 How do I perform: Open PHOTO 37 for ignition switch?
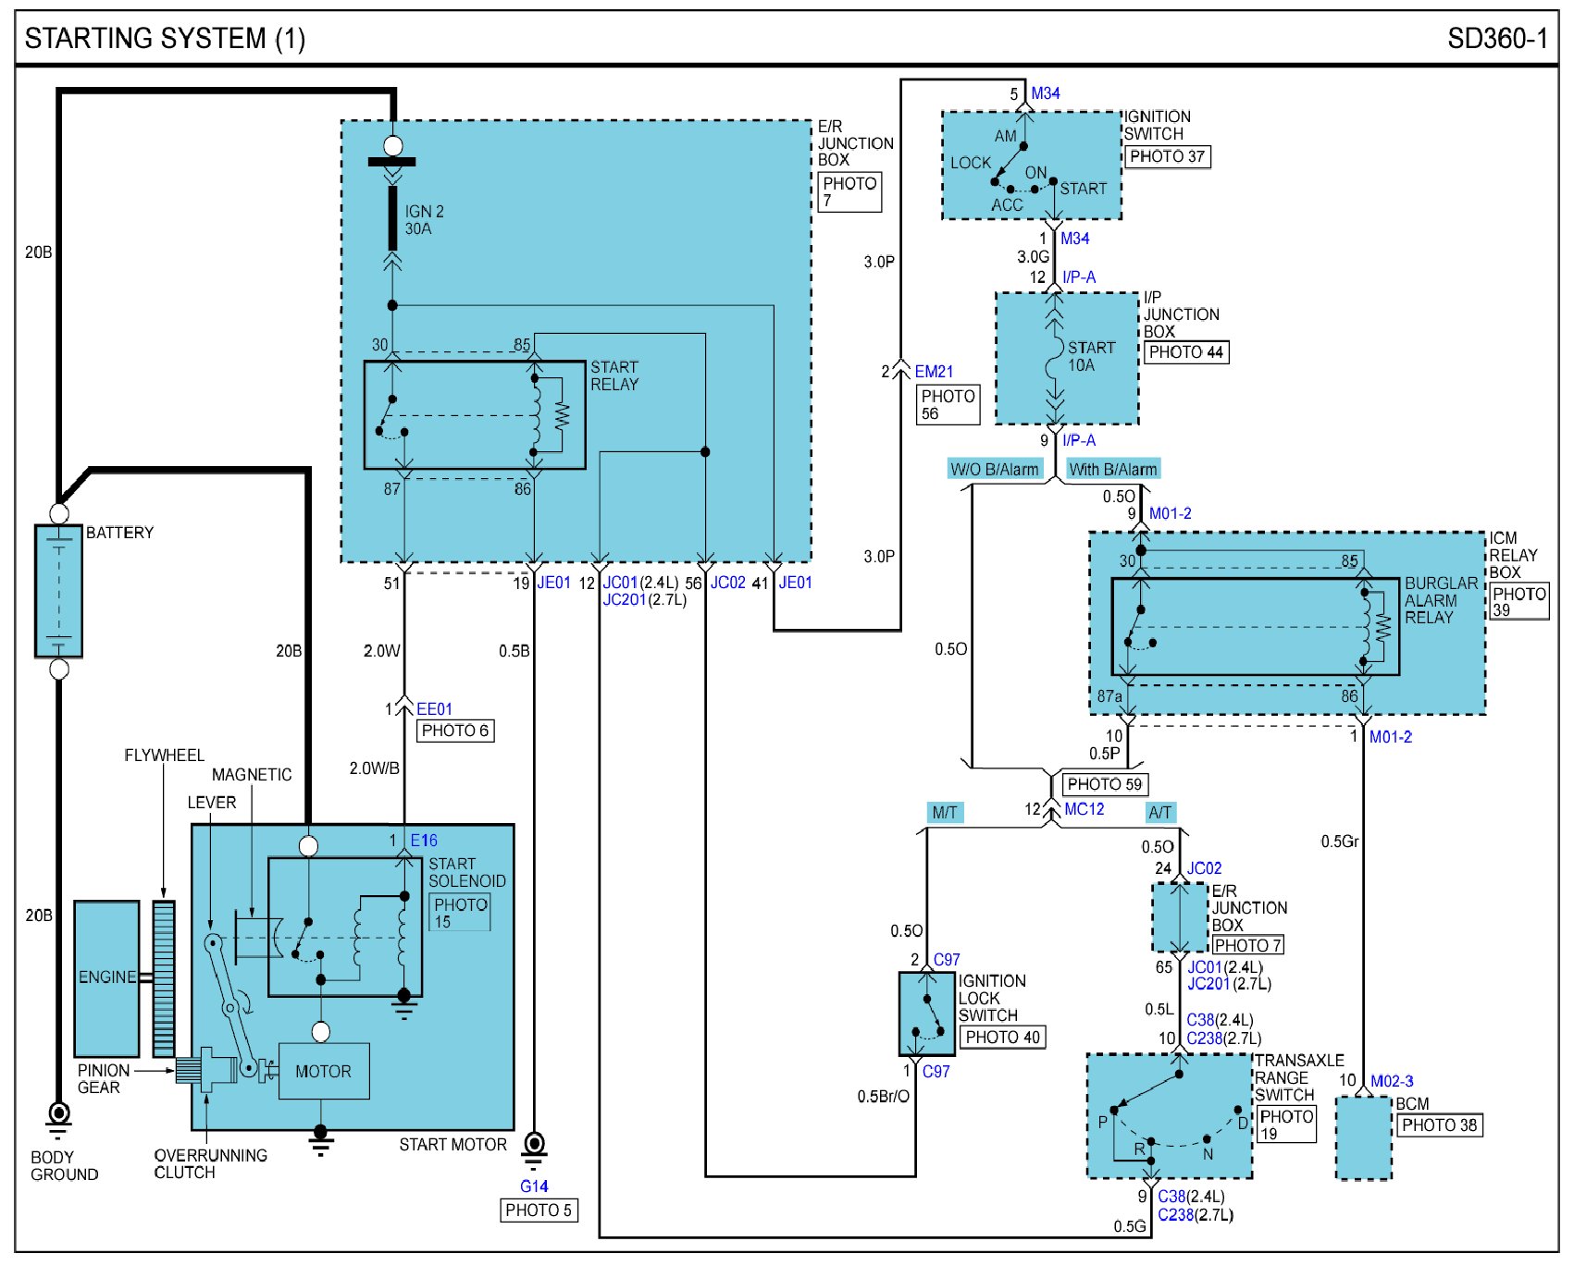tap(1167, 156)
